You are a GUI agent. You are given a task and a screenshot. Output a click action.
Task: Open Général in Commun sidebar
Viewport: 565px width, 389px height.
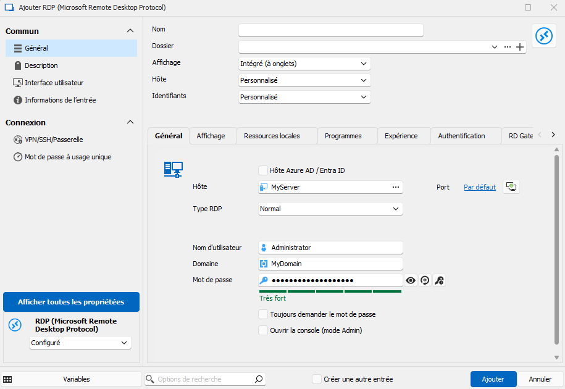[72, 48]
